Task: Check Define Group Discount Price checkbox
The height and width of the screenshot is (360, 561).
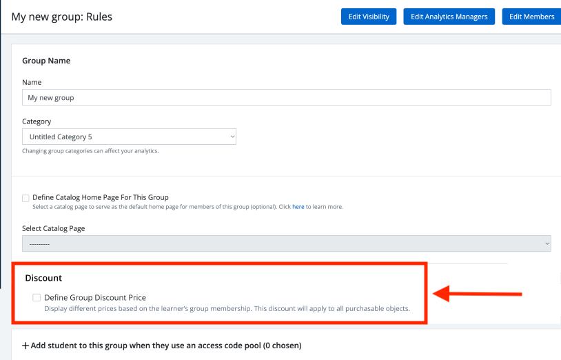Action: (x=37, y=297)
